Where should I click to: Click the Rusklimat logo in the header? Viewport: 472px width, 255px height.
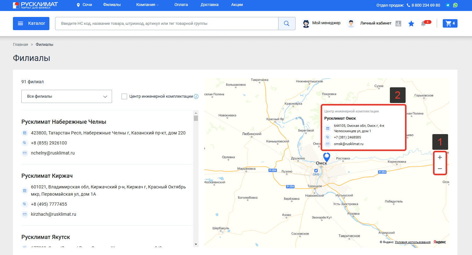coord(35,5)
